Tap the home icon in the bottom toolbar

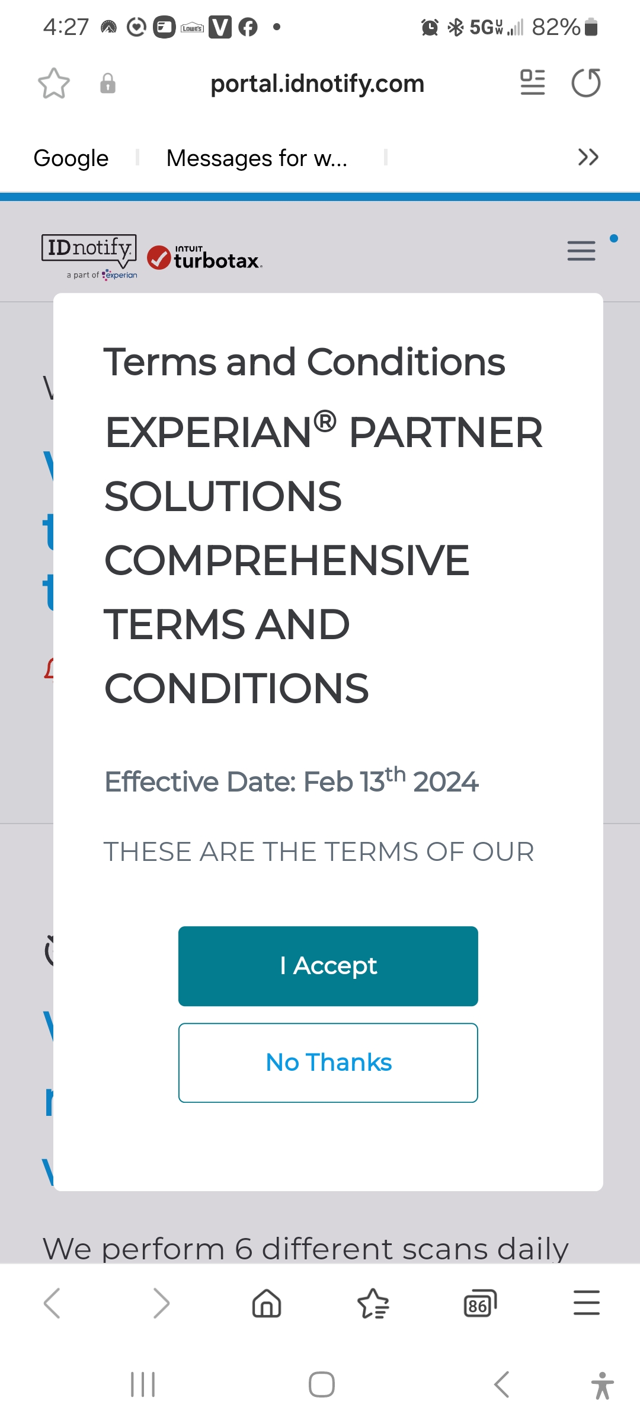coord(266,1303)
